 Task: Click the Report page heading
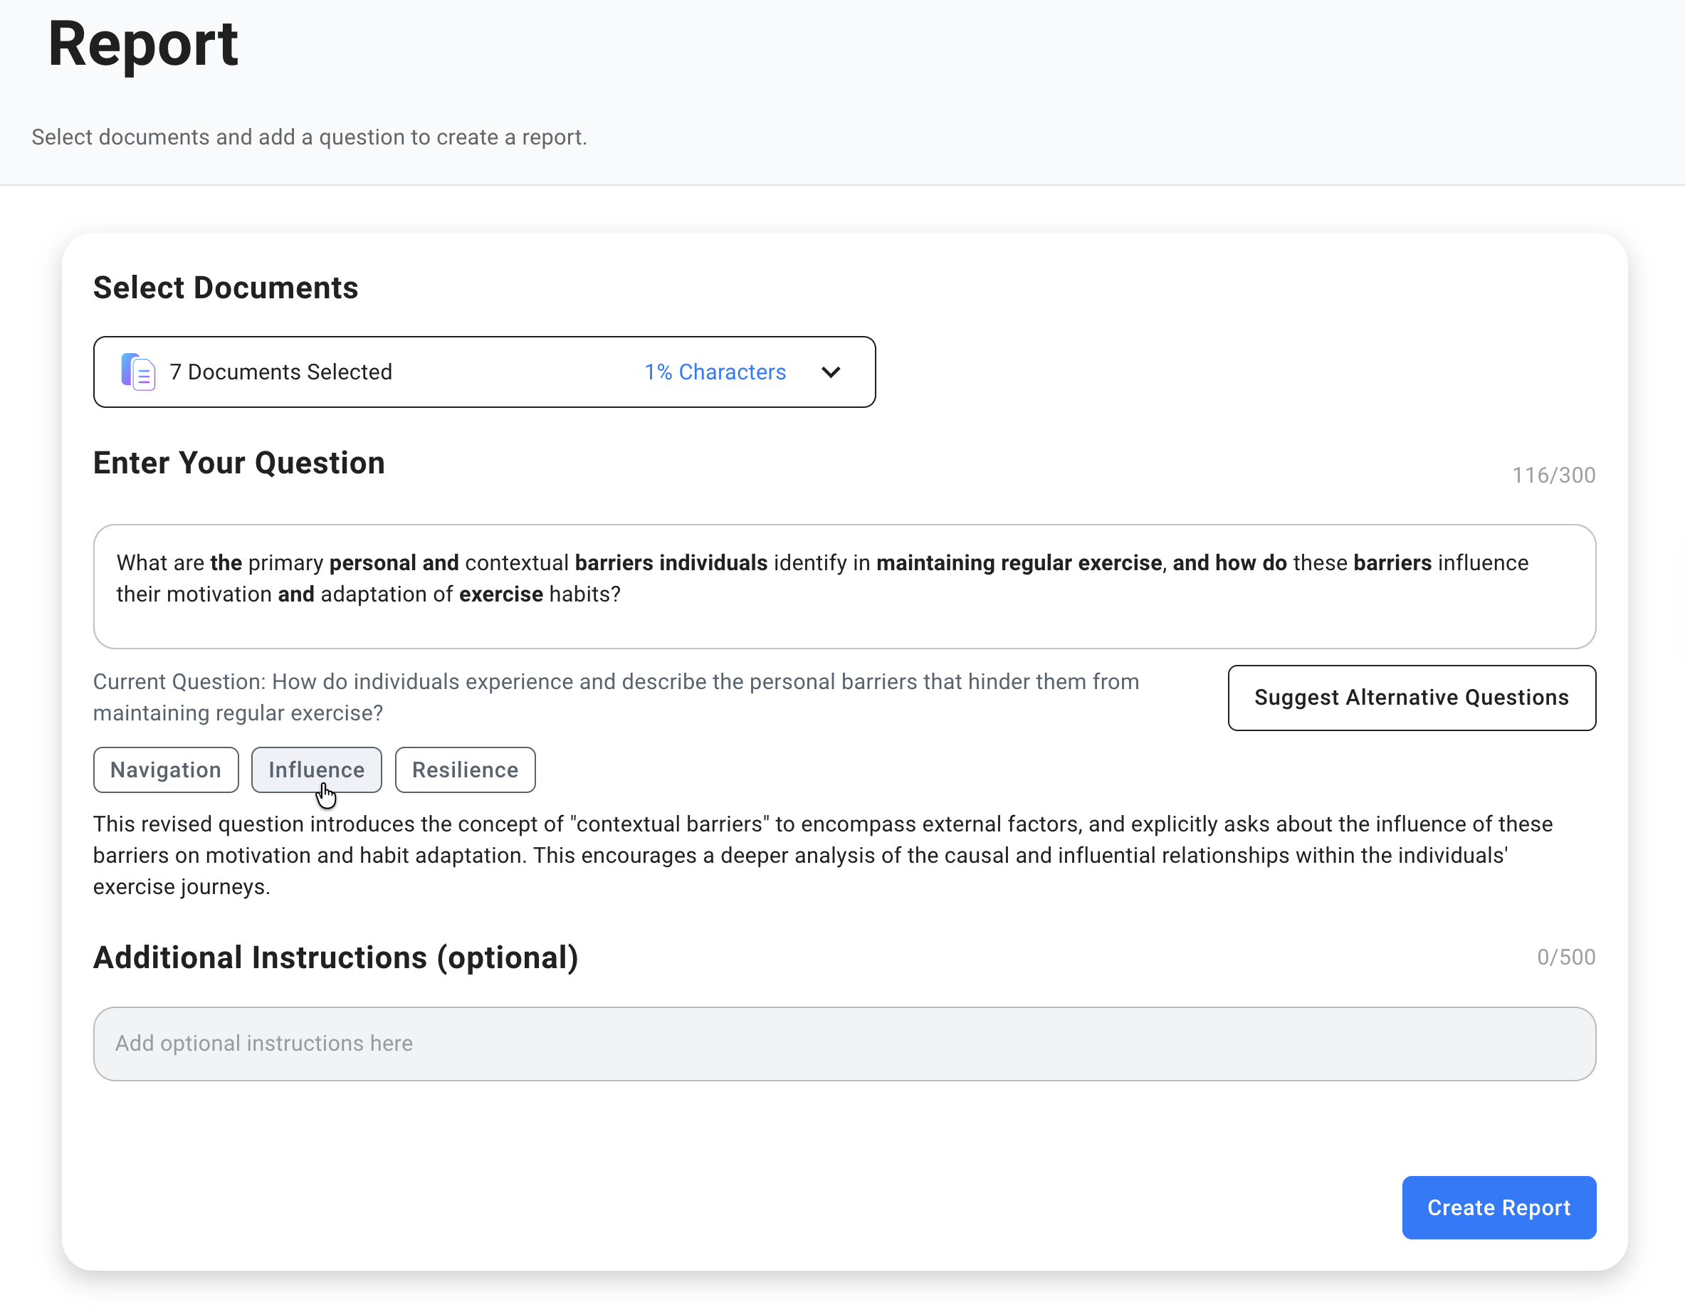(x=144, y=45)
